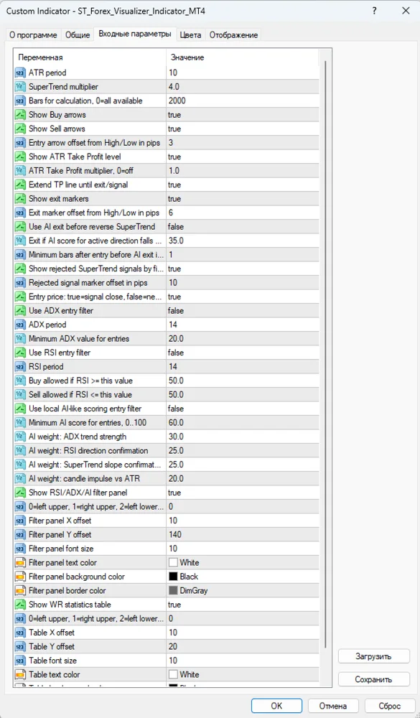This screenshot has width=420, height=718.
Task: Confirm settings with the OK button
Action: point(276,706)
